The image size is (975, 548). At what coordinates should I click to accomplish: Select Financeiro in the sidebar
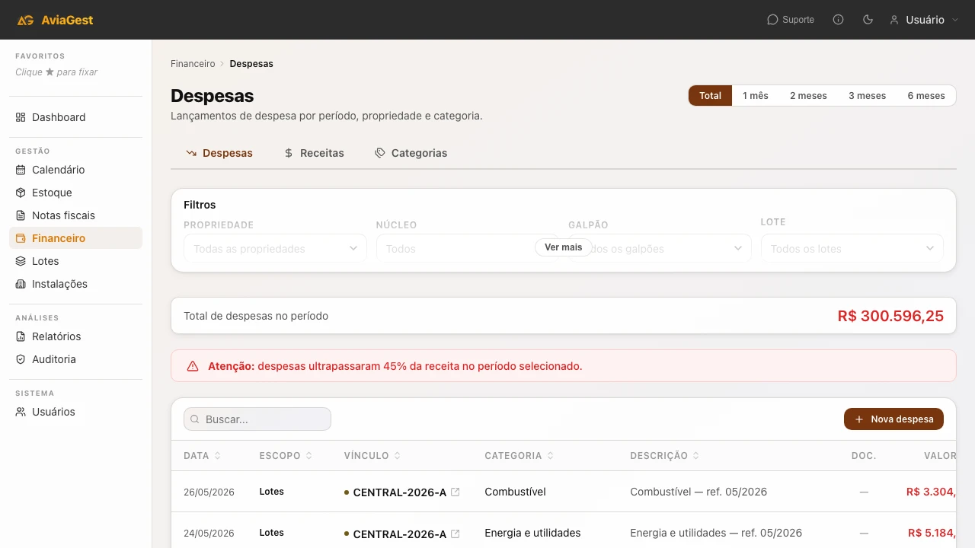point(75,238)
